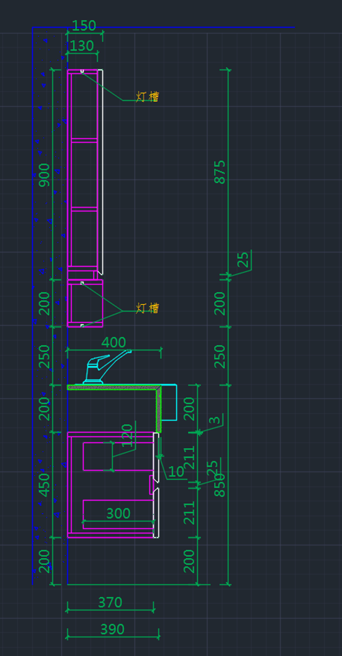Click the 300 dimension inside lower cabinet
Screen dimensions: 342x656
click(x=118, y=513)
